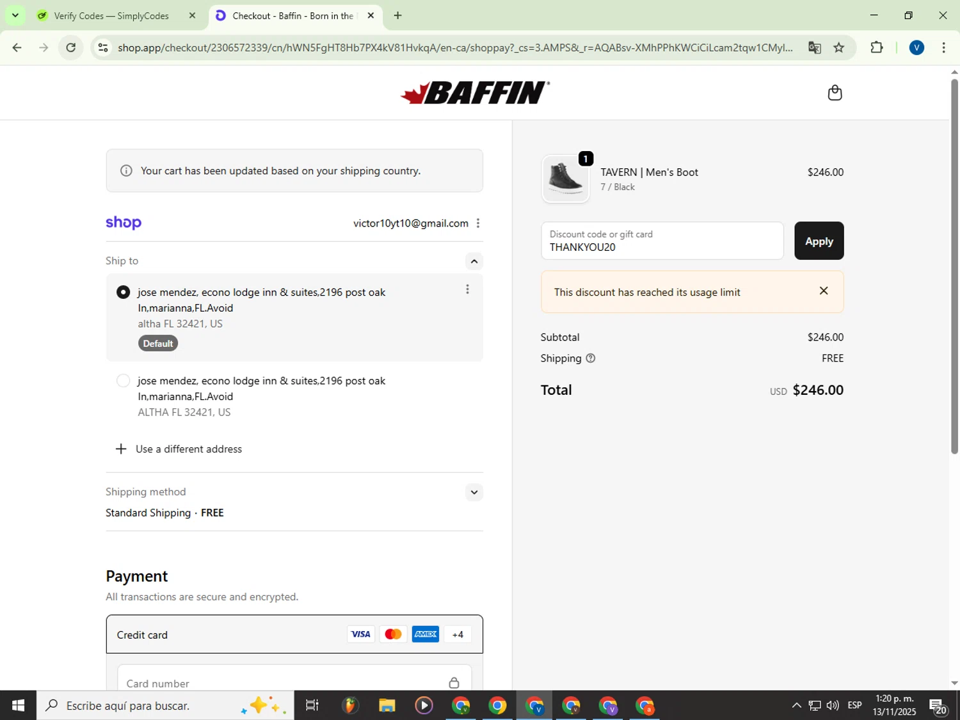Viewport: 960px width, 720px height.
Task: Click the Default badge on address
Action: coord(158,344)
